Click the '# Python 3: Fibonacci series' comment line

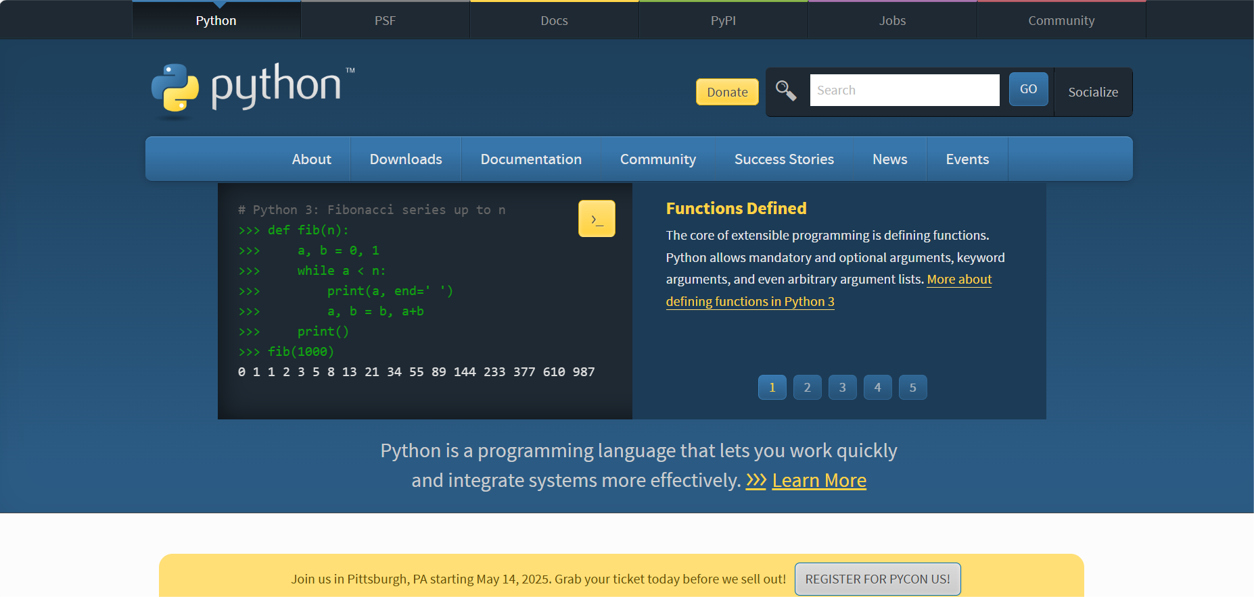[372, 210]
